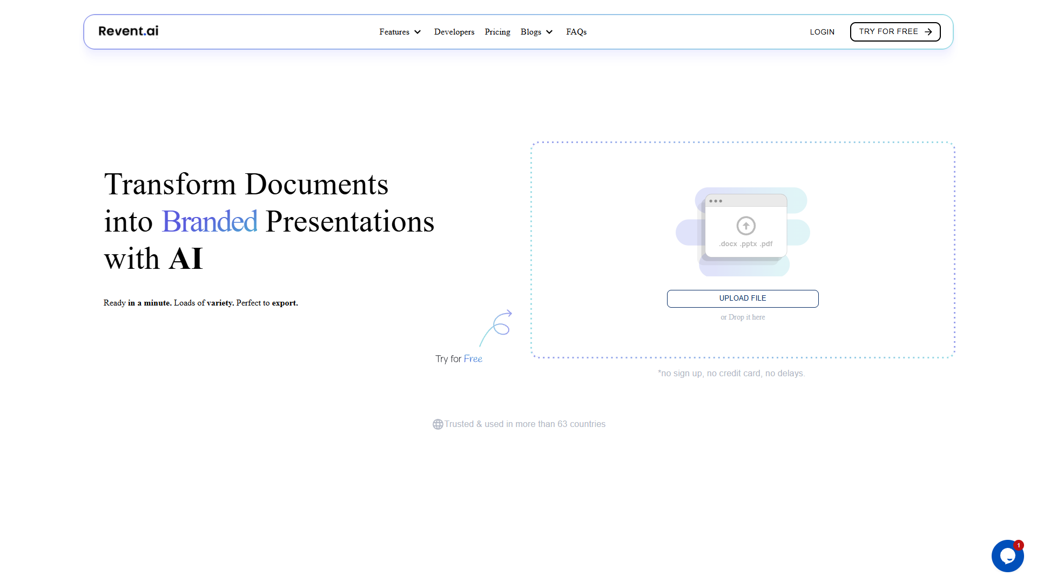
Task: Click the 'or Drop it here' text
Action: coord(743,317)
